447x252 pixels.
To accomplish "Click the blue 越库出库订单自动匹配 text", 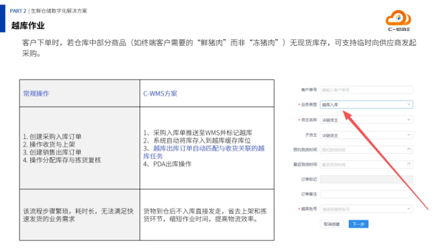I will pyautogui.click(x=204, y=152).
